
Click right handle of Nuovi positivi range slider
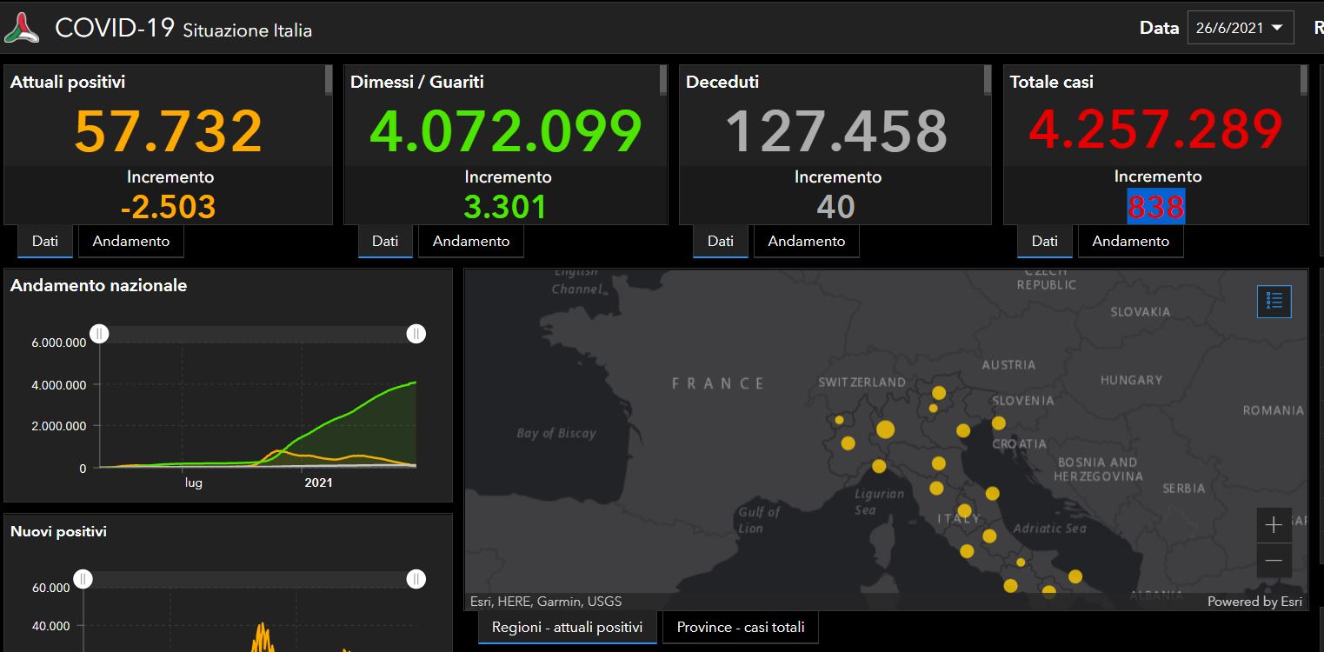pos(416,579)
